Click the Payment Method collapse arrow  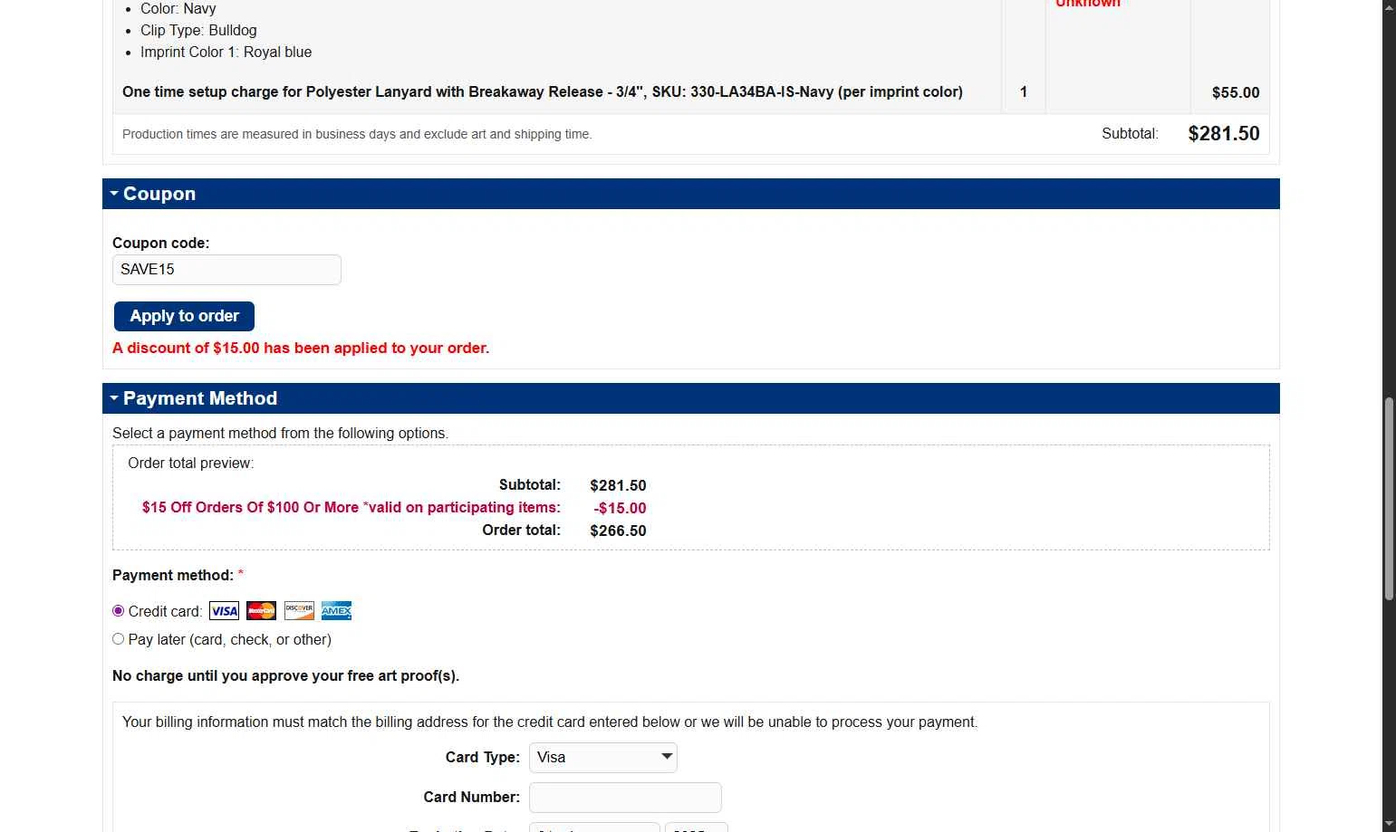pos(114,398)
